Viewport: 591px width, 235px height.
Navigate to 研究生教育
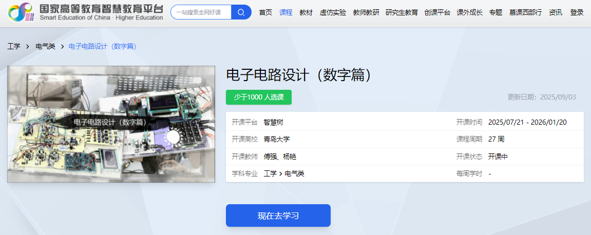[x=402, y=12]
